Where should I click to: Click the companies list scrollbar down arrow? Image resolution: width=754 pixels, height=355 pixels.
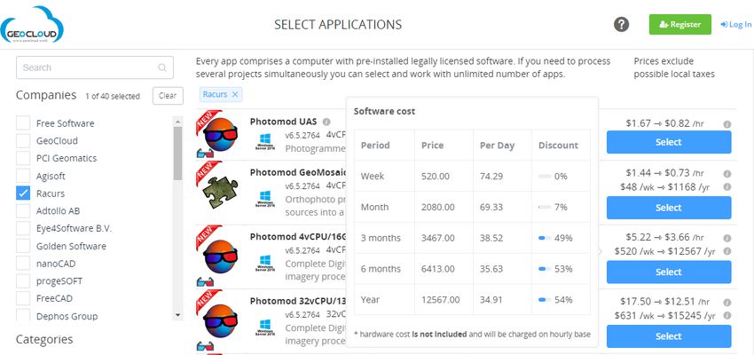coord(178,315)
